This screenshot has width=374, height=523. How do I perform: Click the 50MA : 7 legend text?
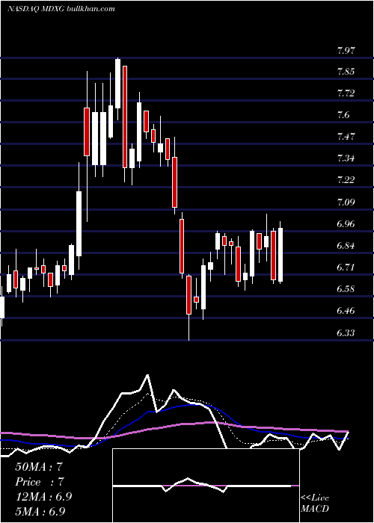pos(39,467)
